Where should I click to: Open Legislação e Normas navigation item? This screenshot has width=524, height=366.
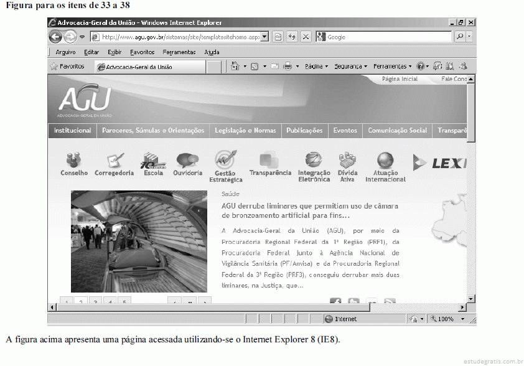245,131
